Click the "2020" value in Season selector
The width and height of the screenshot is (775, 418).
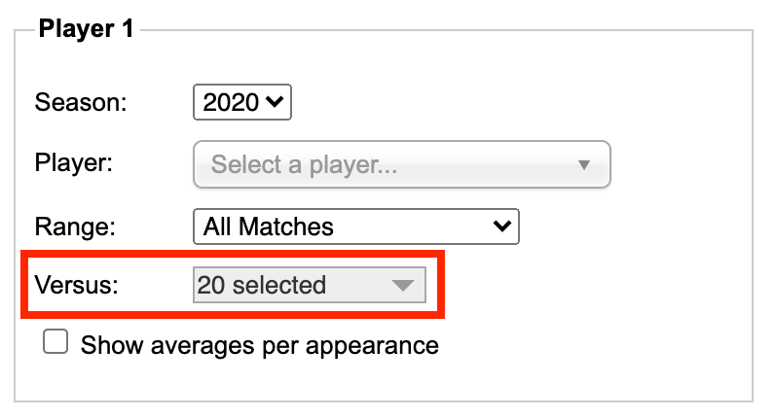pos(231,103)
